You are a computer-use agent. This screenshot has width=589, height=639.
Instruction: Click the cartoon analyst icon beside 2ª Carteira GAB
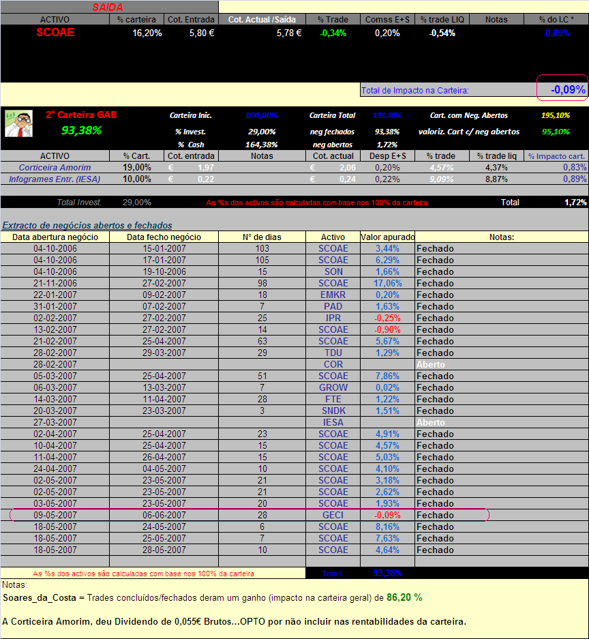18,123
